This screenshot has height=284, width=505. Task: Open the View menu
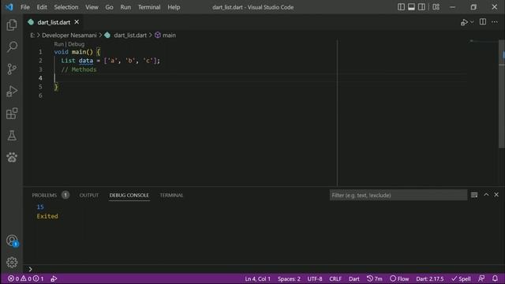coord(92,7)
